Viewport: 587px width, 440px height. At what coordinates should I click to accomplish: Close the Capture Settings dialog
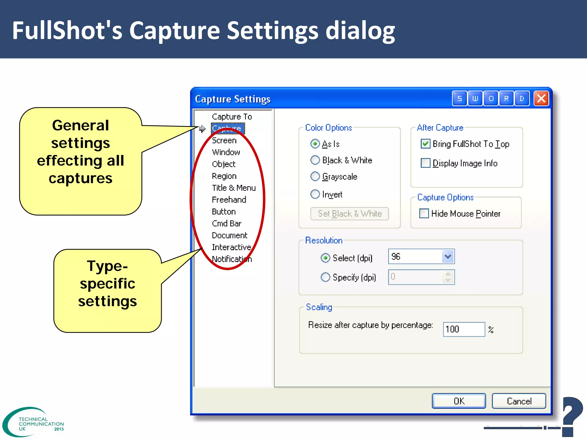[541, 99]
